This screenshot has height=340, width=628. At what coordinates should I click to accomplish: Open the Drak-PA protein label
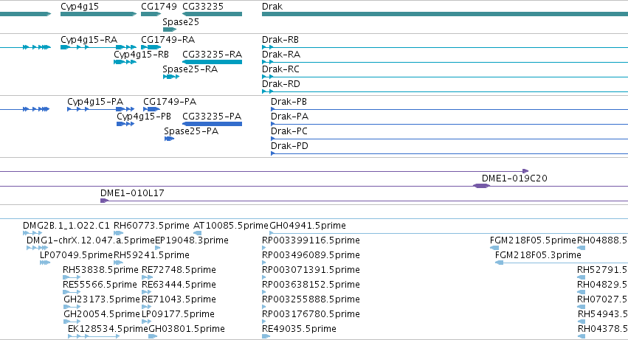point(289,117)
